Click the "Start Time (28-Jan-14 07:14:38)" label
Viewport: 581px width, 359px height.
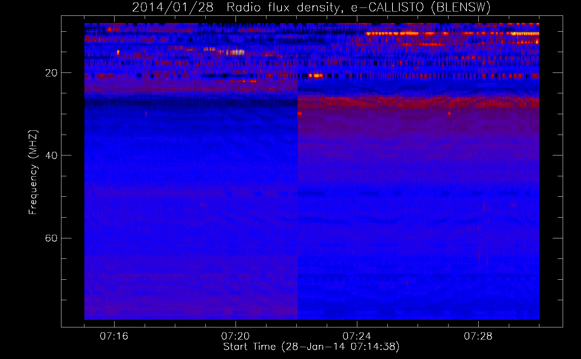click(311, 347)
